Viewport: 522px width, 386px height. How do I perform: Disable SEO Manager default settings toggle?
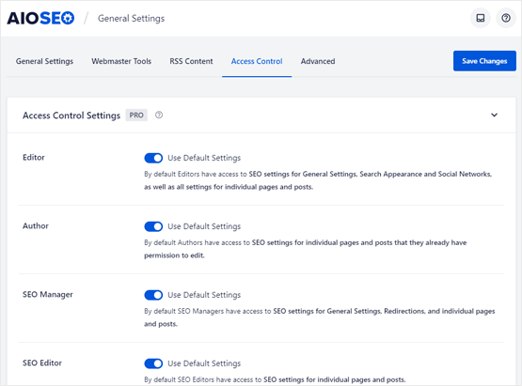[153, 295]
